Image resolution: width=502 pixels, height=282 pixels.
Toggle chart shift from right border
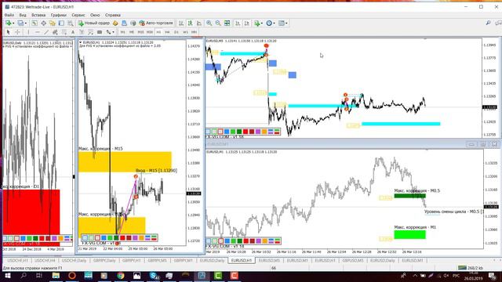pos(247,23)
